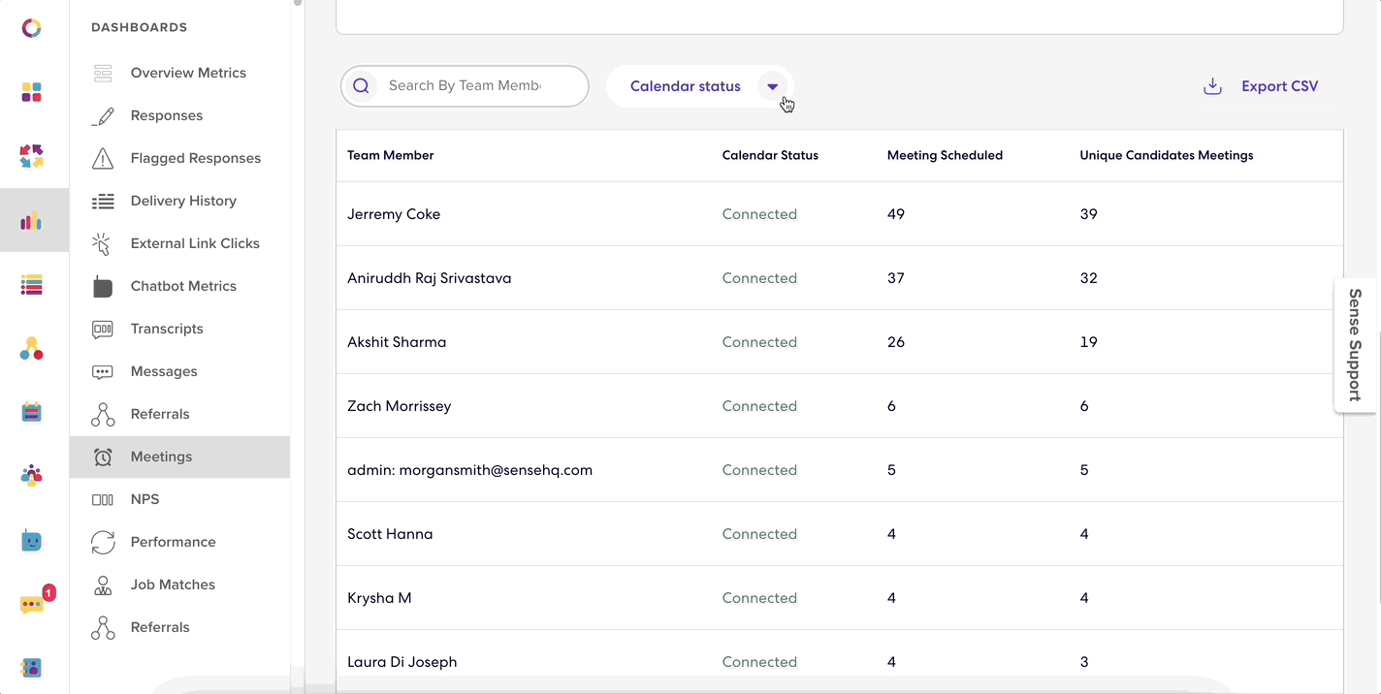The image size is (1381, 694).
Task: Click the Overview Metrics icon
Action: point(103,73)
